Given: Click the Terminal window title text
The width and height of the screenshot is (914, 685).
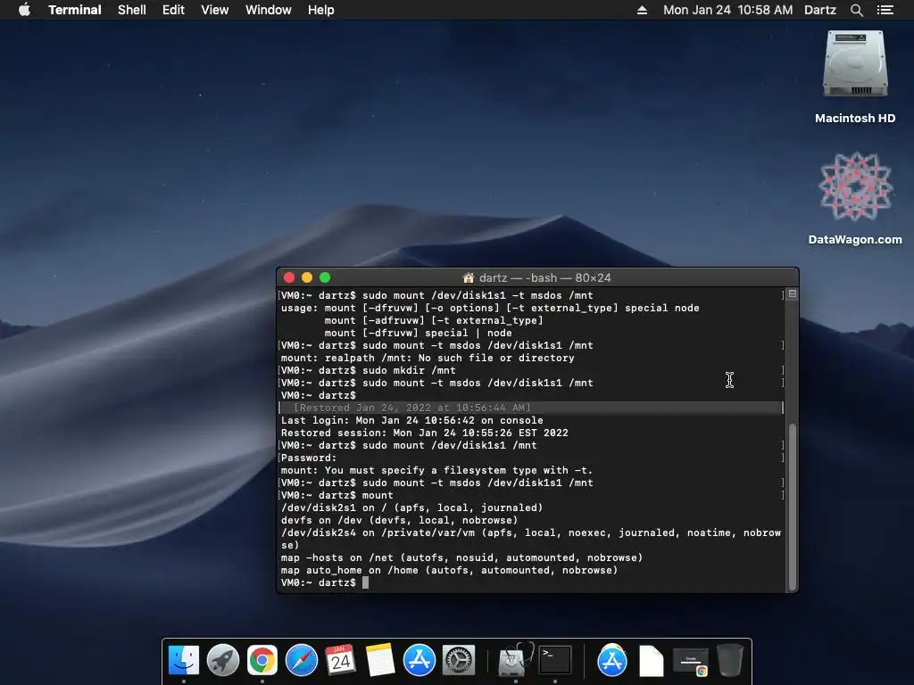Looking at the screenshot, I should coord(545,278).
